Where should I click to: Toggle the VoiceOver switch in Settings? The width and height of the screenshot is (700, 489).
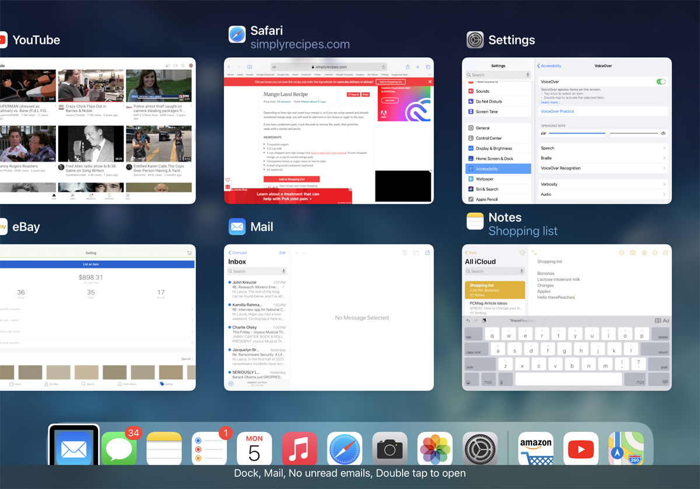pyautogui.click(x=660, y=82)
